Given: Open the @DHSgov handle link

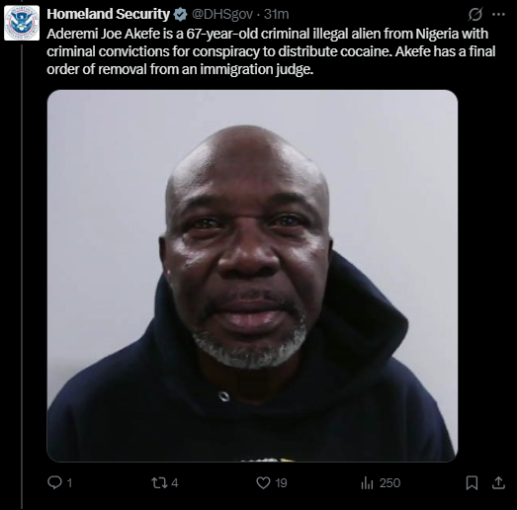Looking at the screenshot, I should tap(222, 14).
